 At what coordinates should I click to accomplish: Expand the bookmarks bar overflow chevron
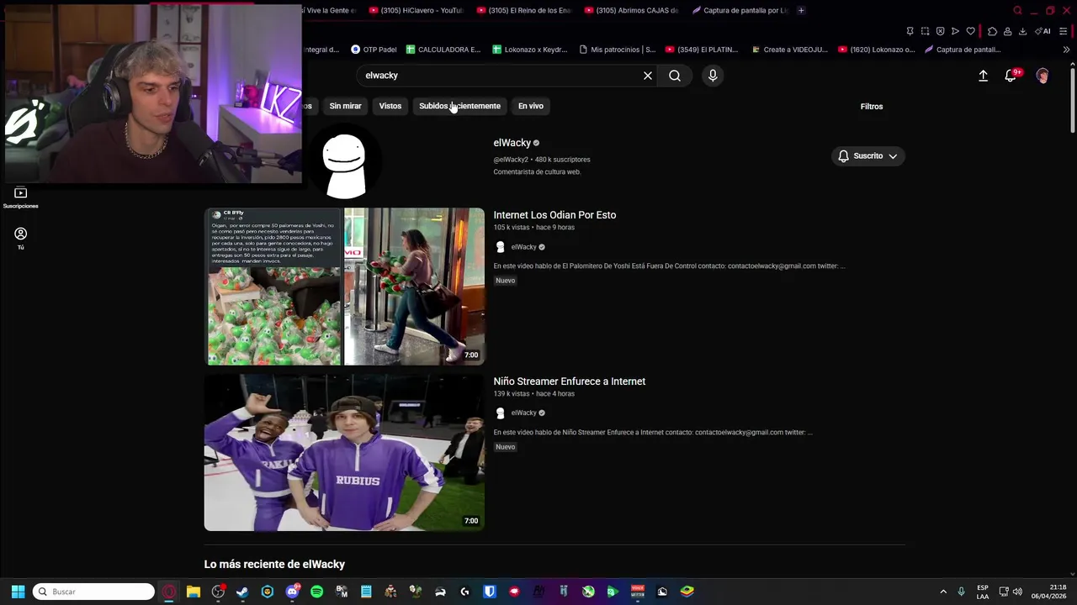coord(1066,50)
